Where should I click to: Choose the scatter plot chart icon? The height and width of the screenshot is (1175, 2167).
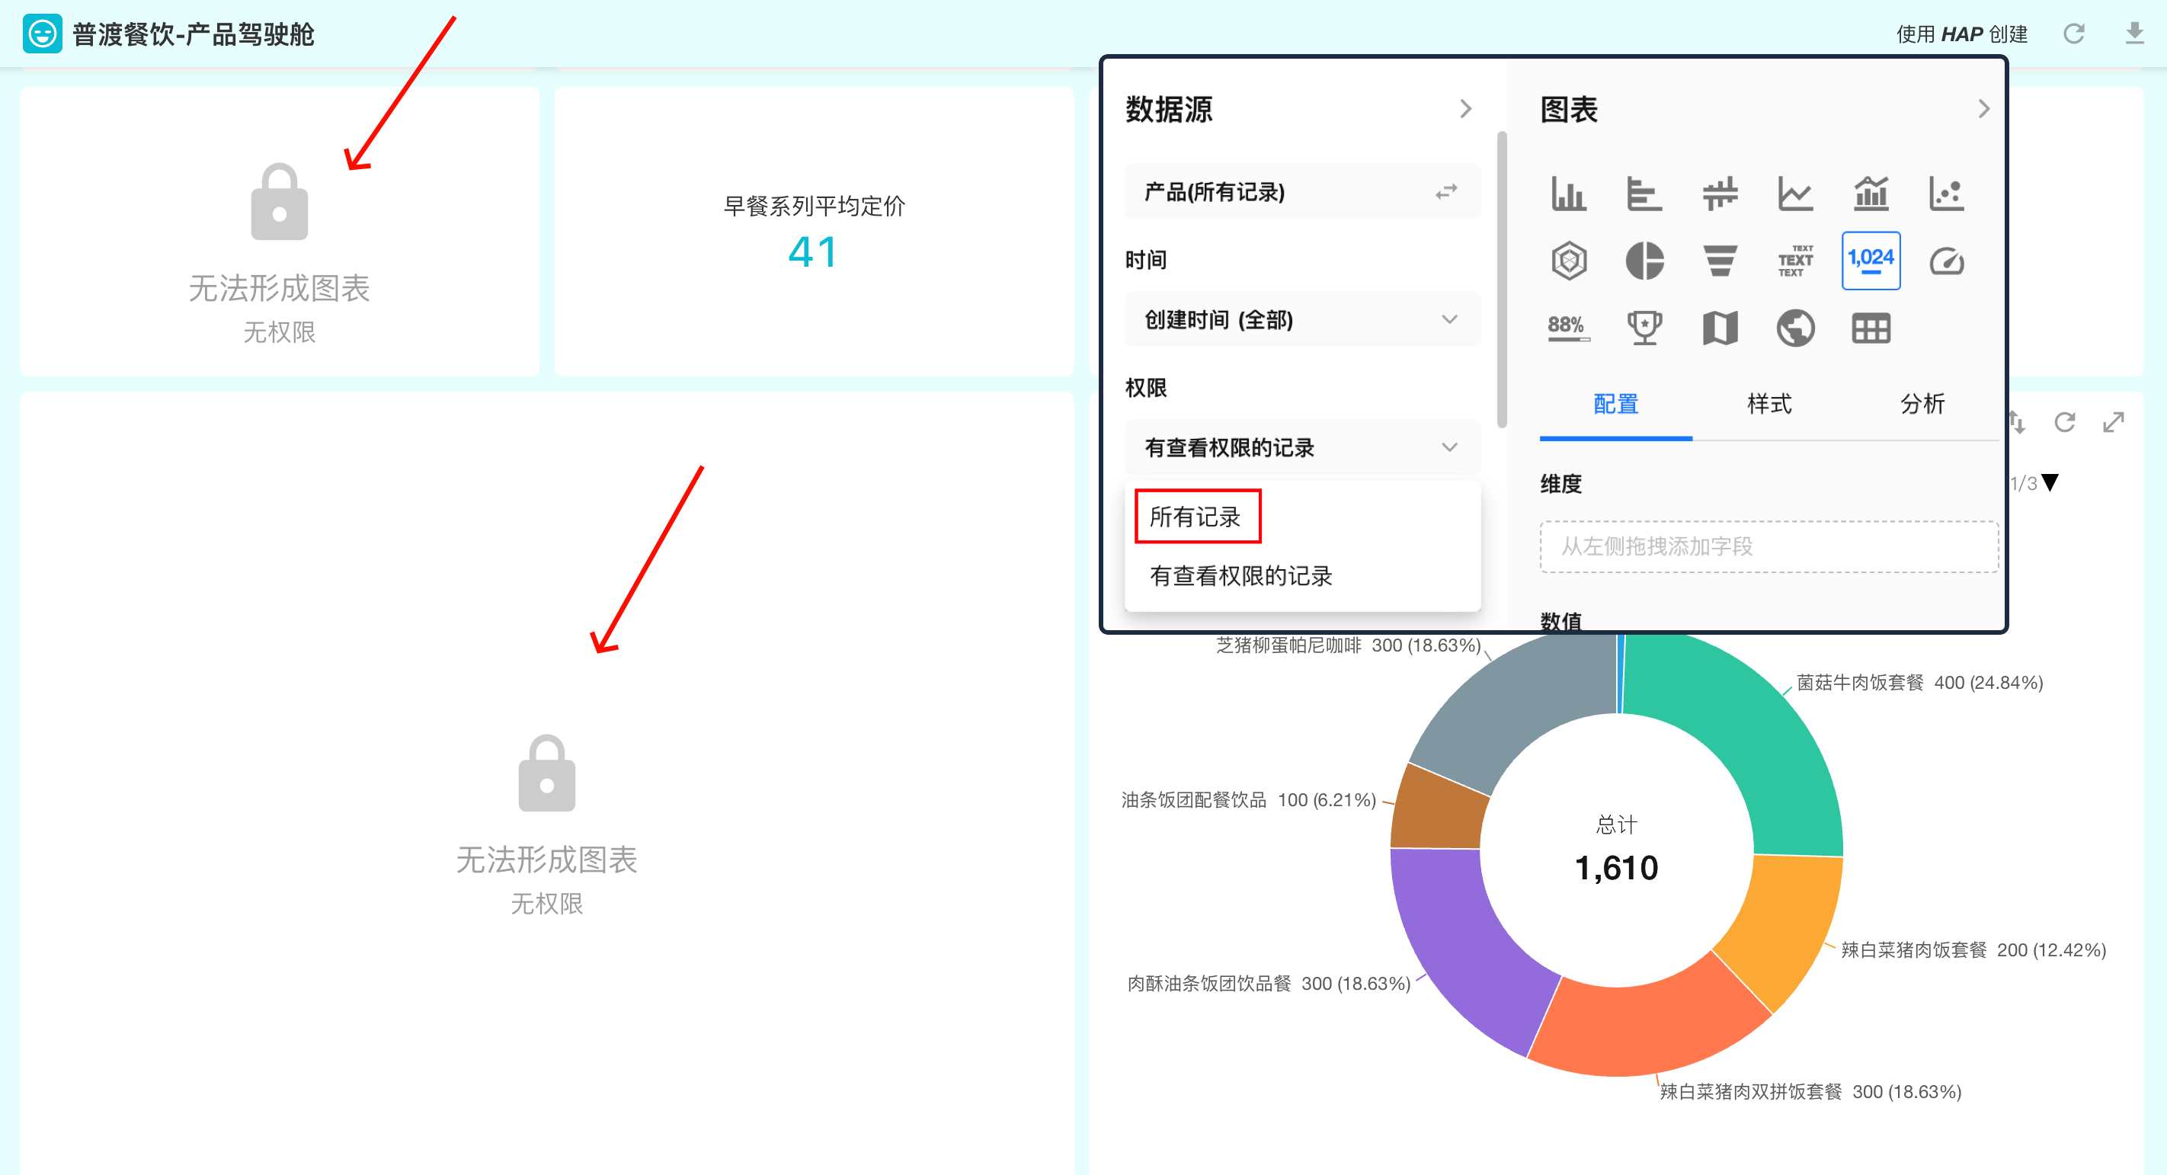coord(1946,194)
